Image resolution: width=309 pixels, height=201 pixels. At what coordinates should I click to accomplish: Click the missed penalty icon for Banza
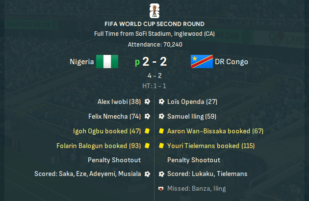pos(161,189)
